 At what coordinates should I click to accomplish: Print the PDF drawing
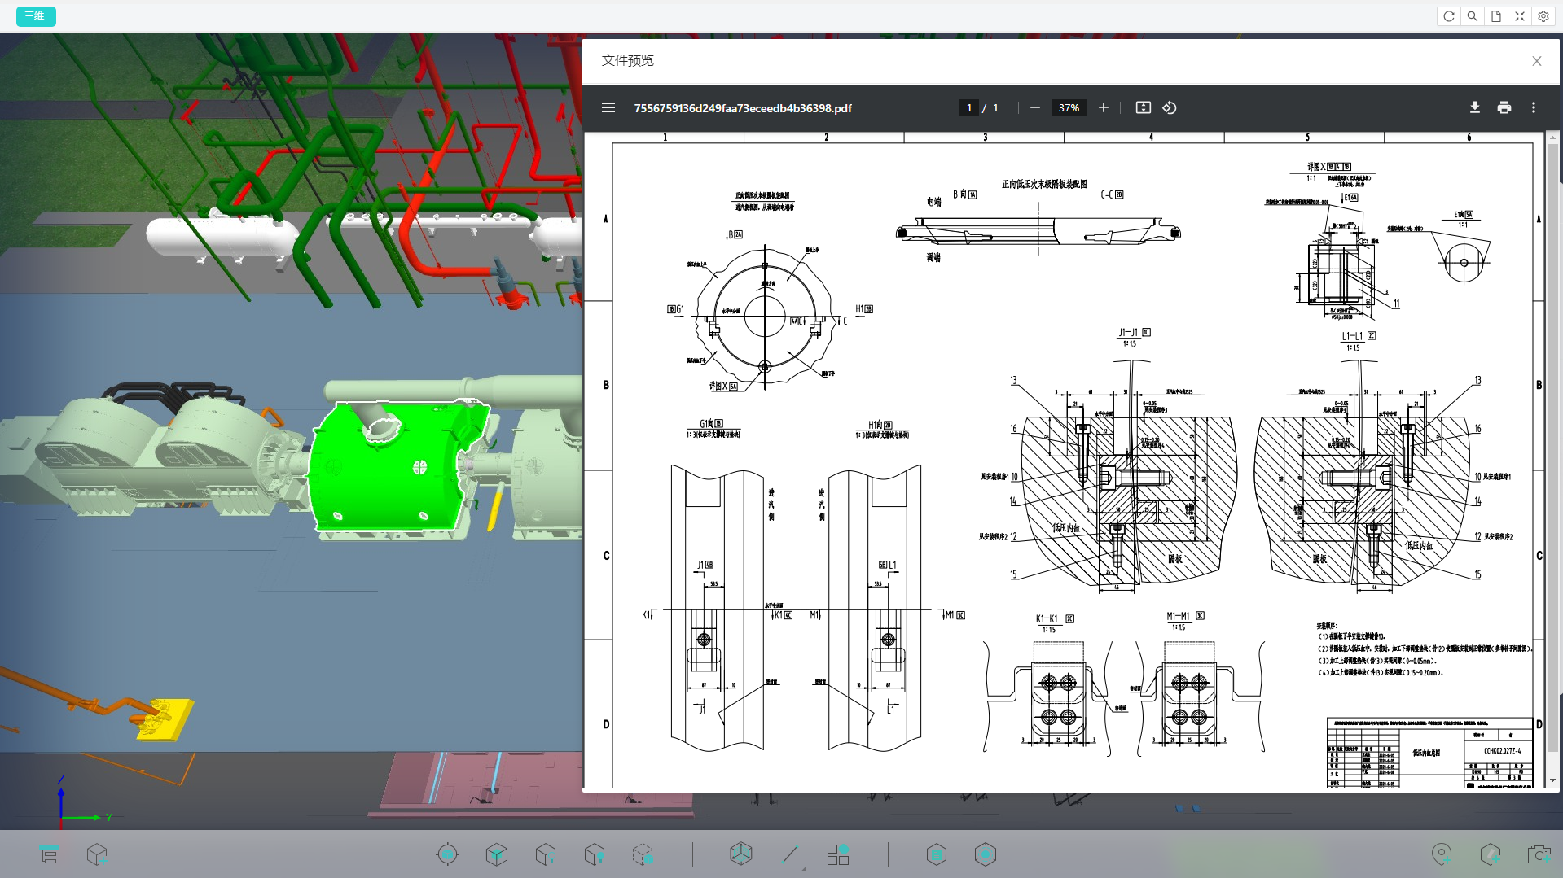point(1504,107)
